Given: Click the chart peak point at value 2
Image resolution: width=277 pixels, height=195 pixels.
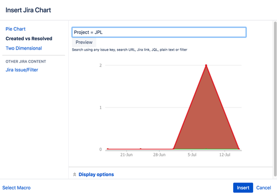Looking at the screenshot, I should coord(206,65).
